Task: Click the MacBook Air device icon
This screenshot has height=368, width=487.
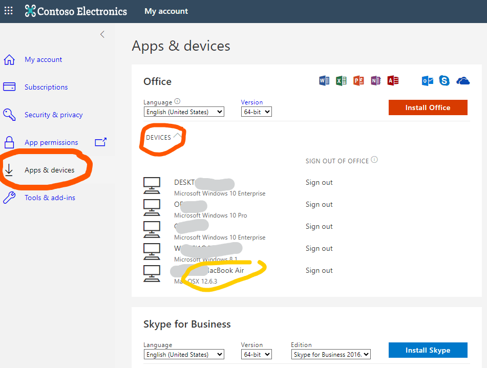Action: point(152,274)
